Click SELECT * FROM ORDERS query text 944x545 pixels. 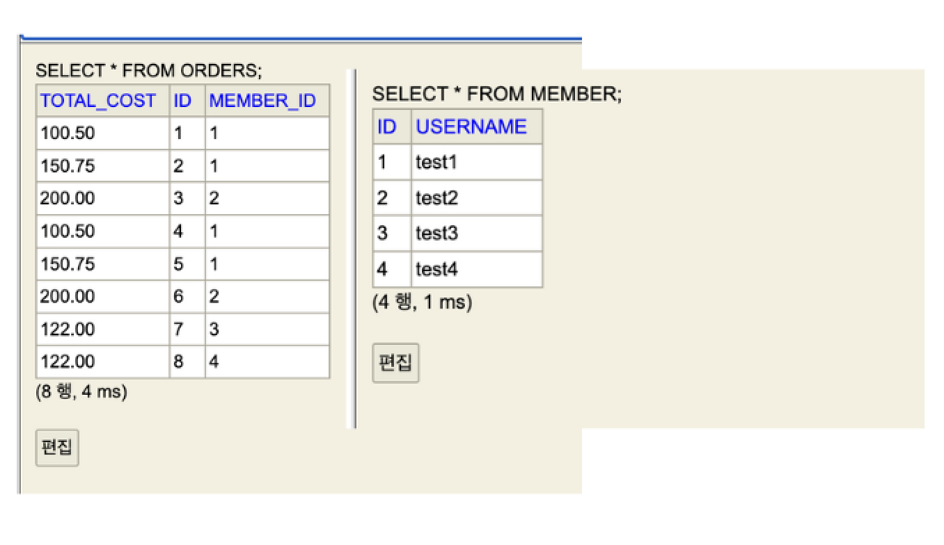click(x=148, y=71)
